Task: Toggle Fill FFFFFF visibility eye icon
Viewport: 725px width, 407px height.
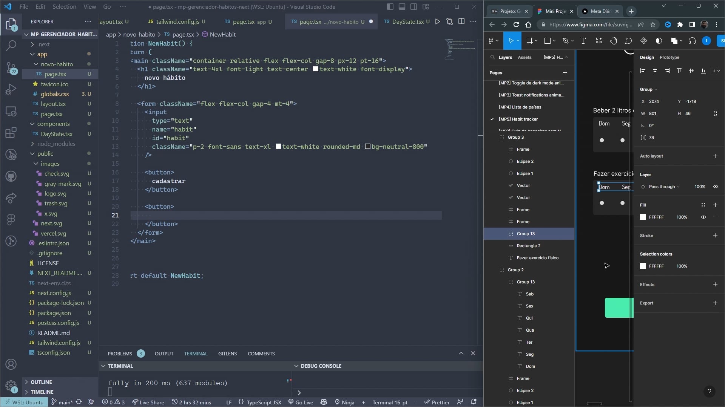Action: (x=703, y=217)
